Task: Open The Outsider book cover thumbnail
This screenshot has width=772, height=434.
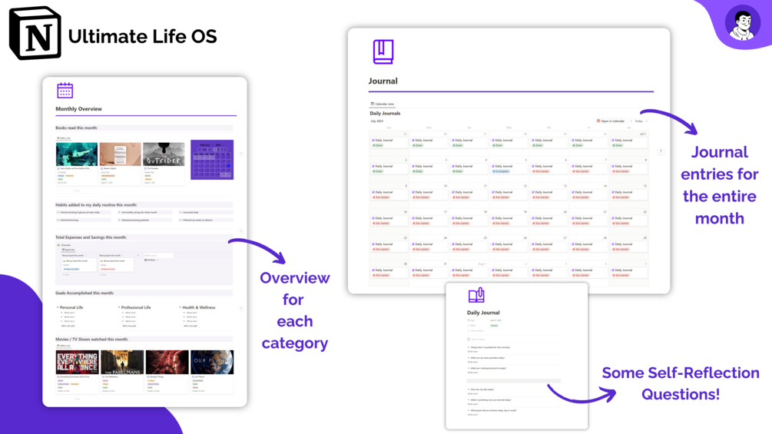Action: pyautogui.click(x=164, y=154)
